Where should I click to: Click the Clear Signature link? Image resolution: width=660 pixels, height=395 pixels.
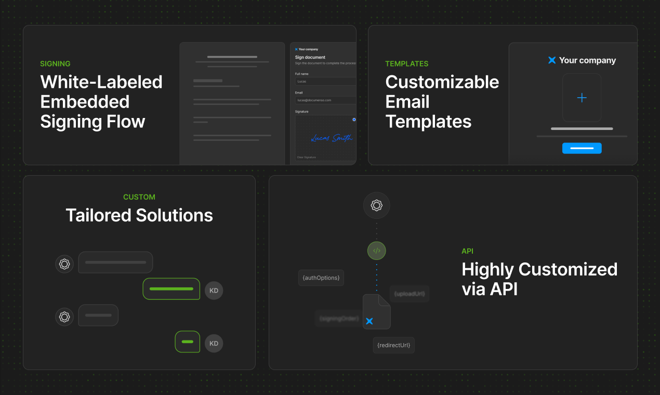(x=306, y=157)
